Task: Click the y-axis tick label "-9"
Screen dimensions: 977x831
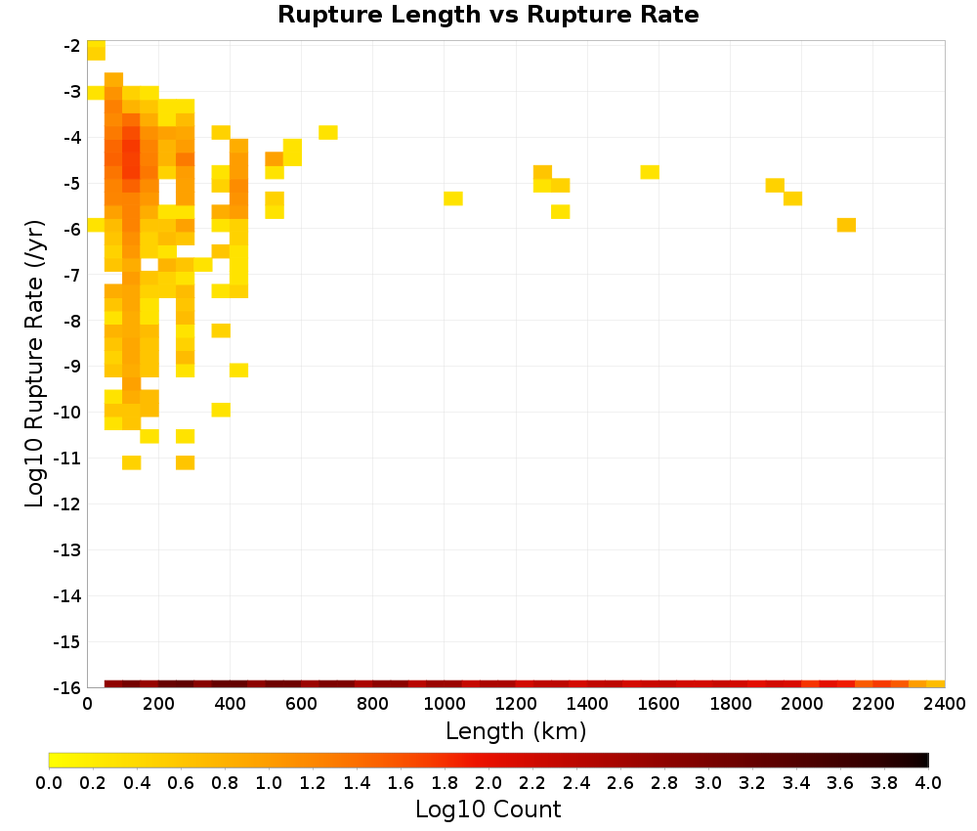Action: point(71,367)
